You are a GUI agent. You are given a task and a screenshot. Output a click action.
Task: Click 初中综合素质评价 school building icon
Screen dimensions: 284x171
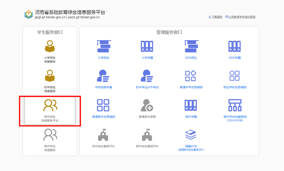[103, 135]
